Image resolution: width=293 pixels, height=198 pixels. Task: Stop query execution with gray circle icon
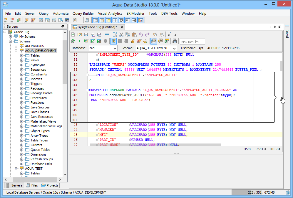coord(106,41)
